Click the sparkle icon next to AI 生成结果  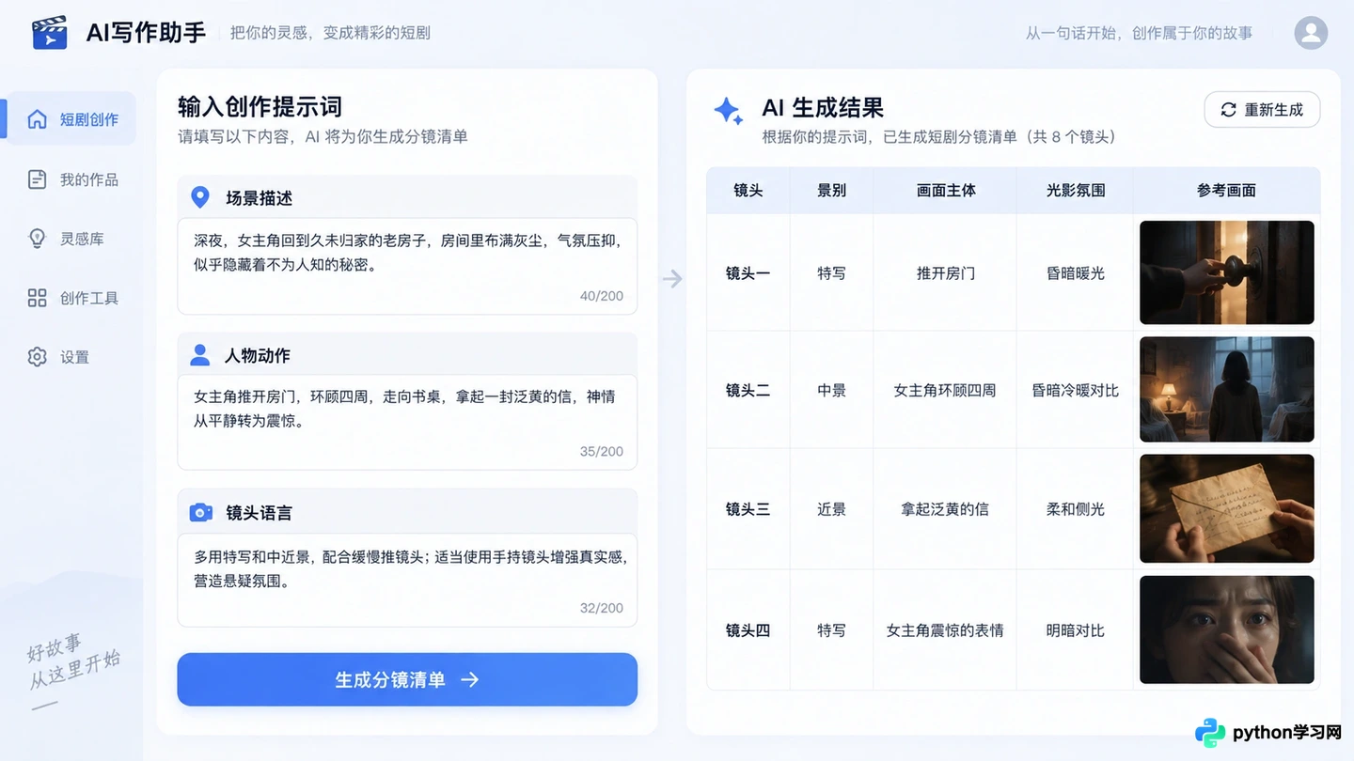729,111
